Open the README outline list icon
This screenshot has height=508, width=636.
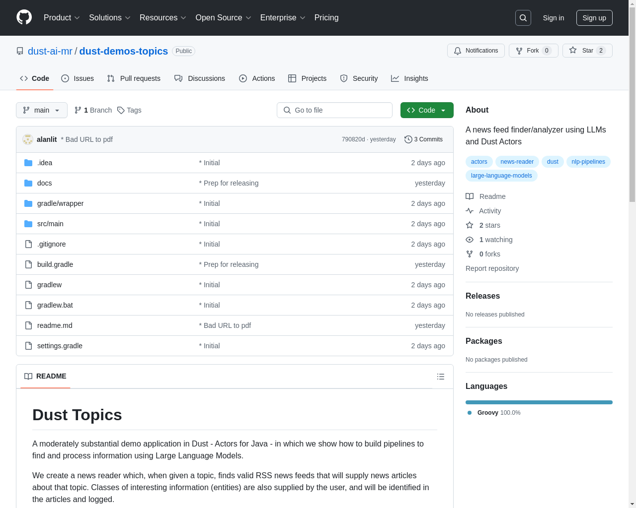(x=441, y=377)
